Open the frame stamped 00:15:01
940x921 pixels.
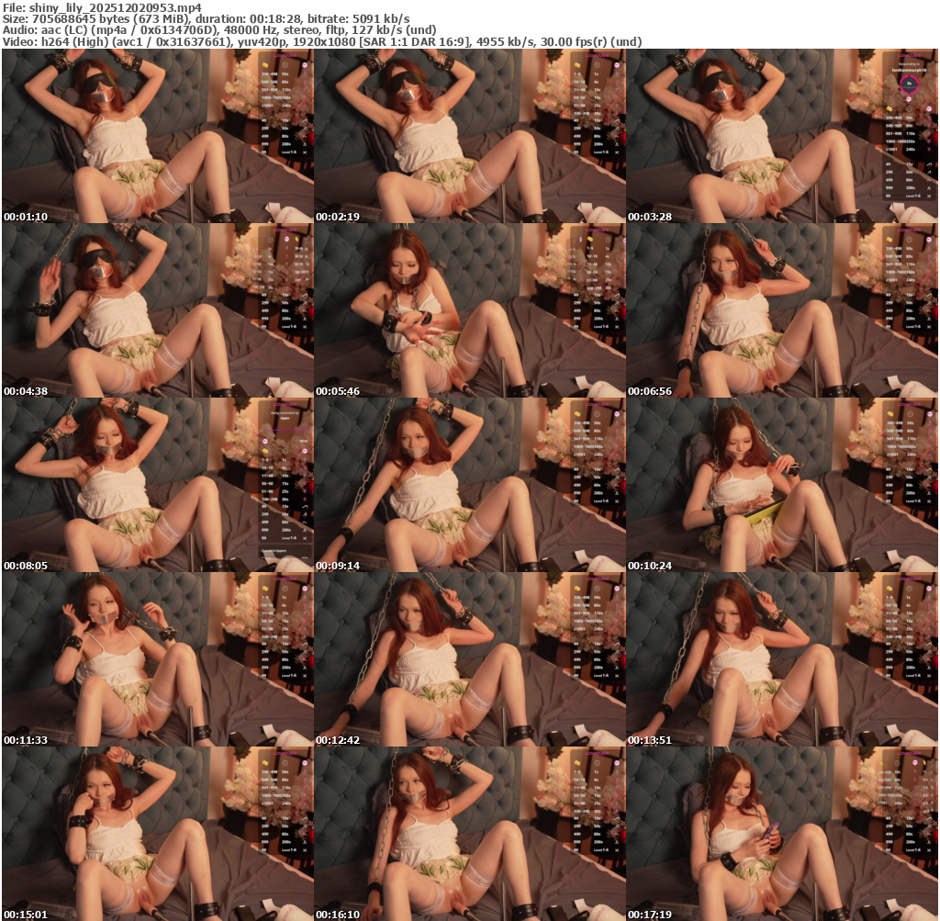click(x=157, y=834)
